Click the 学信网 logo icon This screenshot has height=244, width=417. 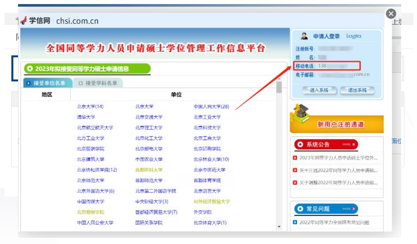24,20
